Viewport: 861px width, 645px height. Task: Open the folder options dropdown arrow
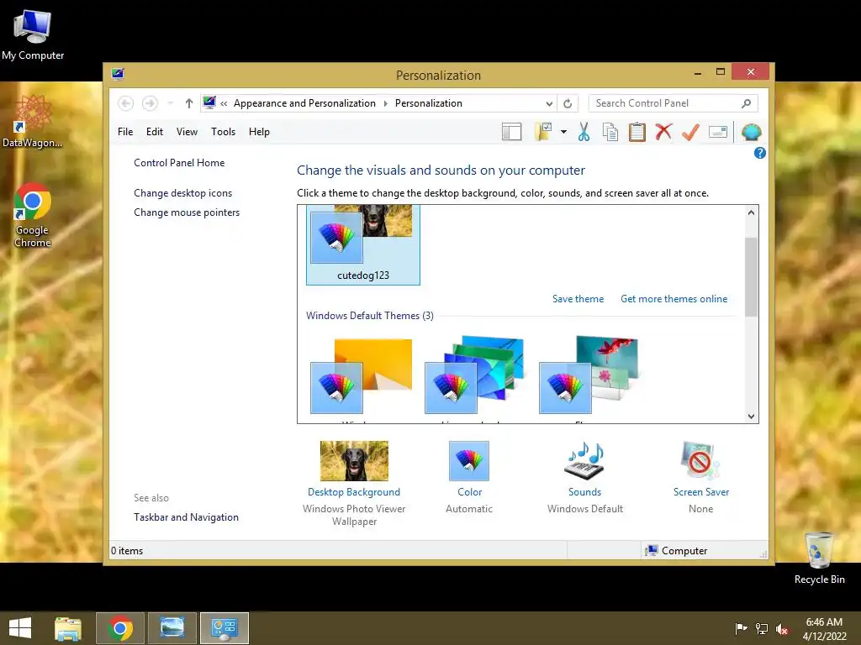point(563,132)
